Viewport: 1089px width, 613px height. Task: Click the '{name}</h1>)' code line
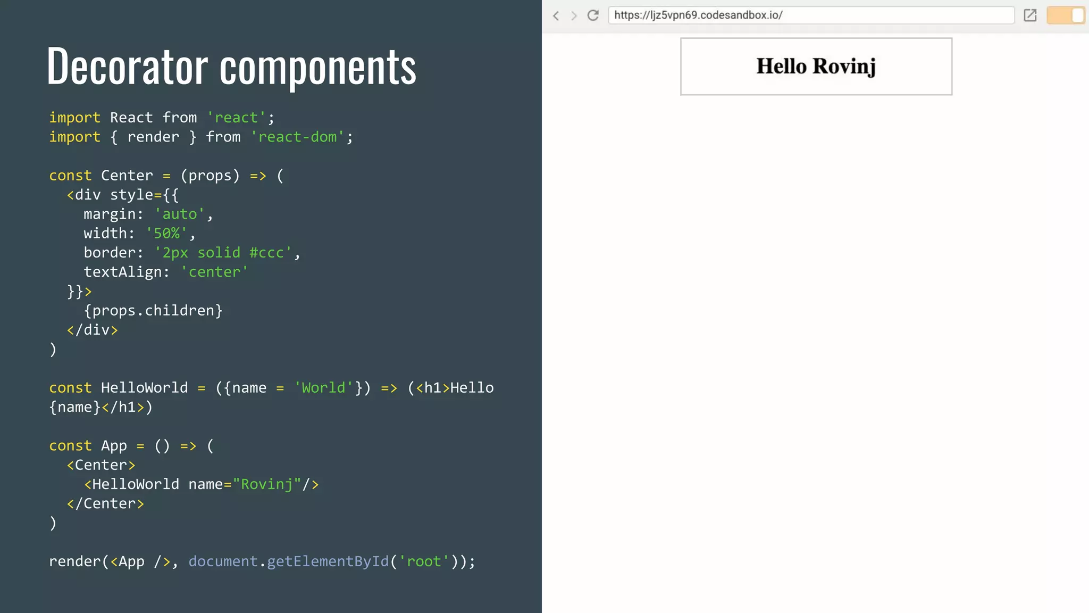point(101,407)
